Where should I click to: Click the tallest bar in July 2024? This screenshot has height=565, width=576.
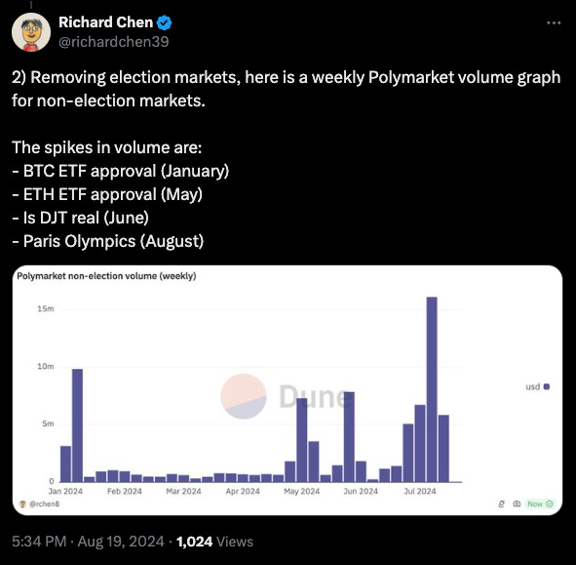click(x=432, y=389)
